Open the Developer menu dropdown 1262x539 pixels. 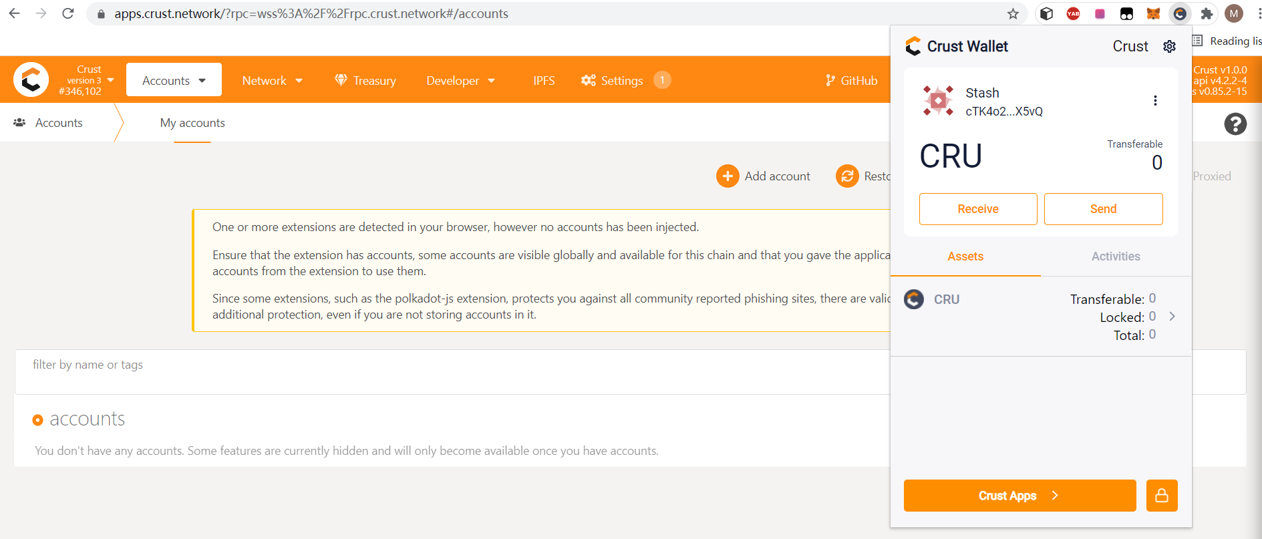coord(461,81)
